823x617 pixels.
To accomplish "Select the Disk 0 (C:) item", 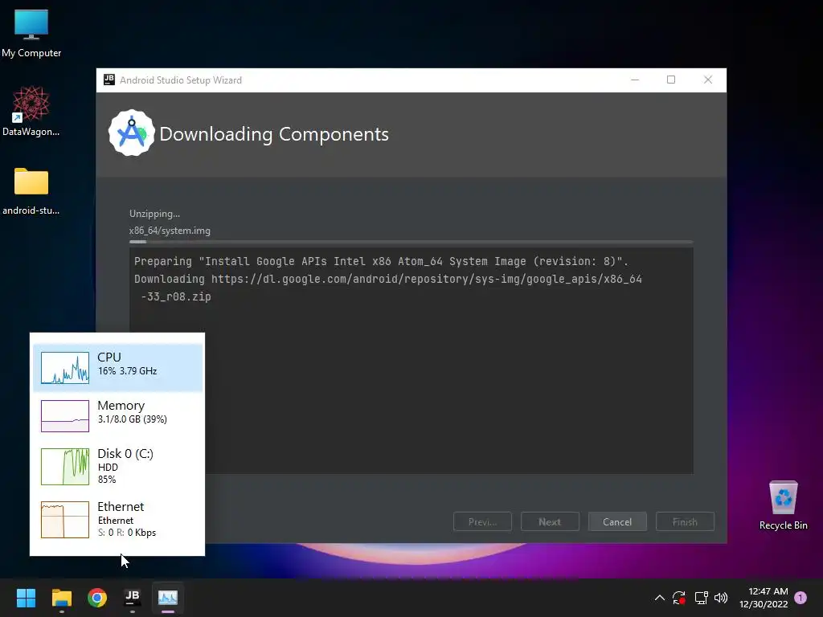I will click(118, 467).
